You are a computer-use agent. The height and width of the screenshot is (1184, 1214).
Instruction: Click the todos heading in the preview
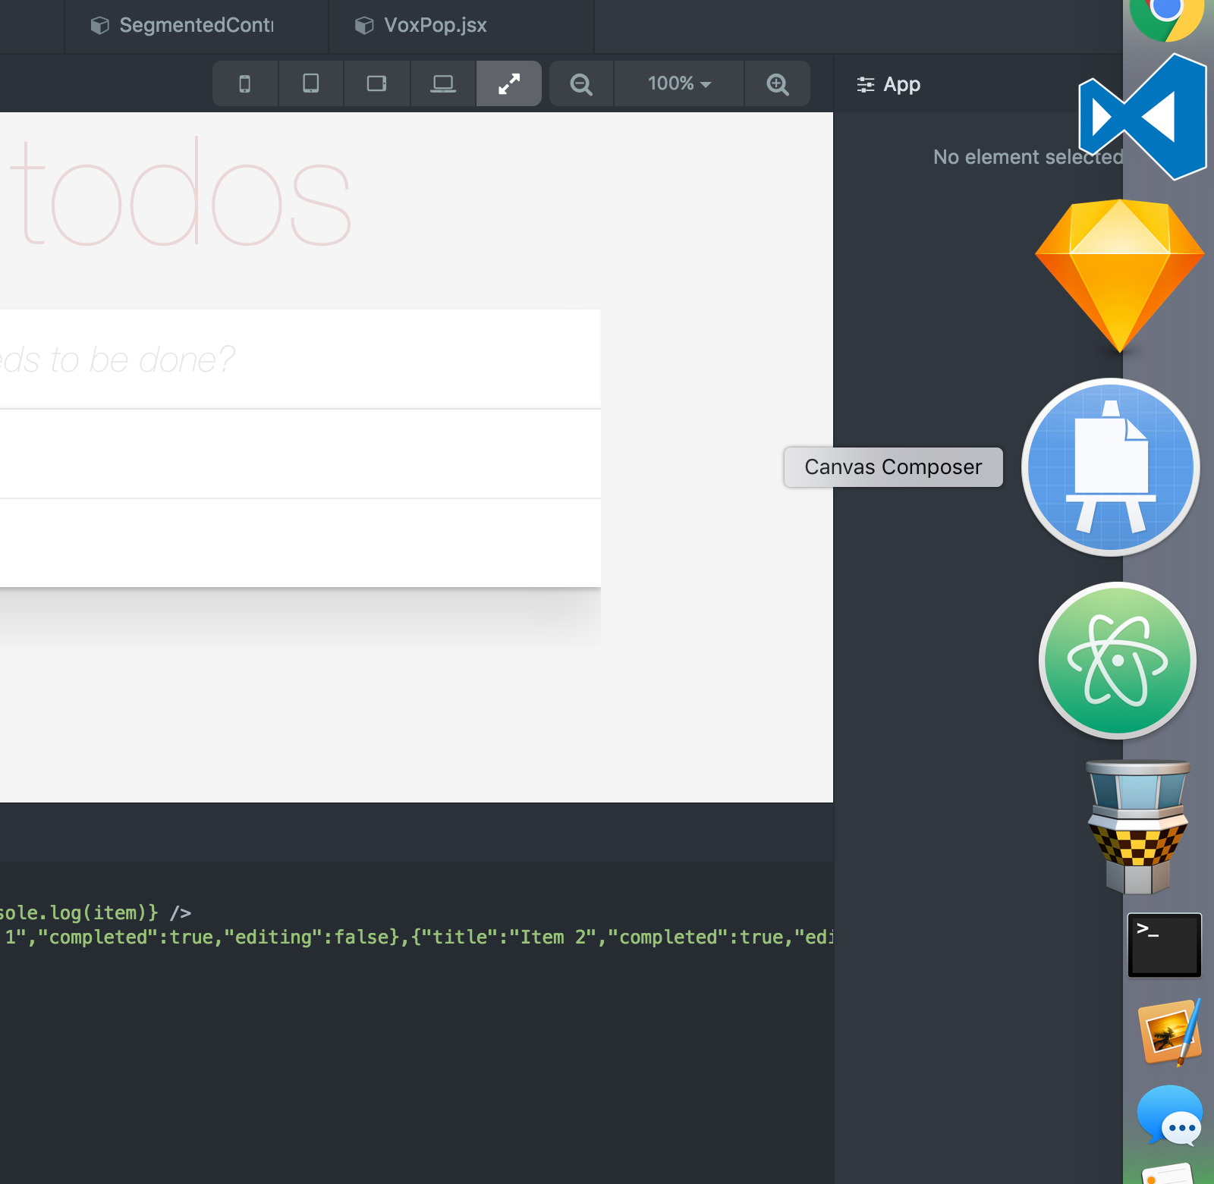[181, 195]
